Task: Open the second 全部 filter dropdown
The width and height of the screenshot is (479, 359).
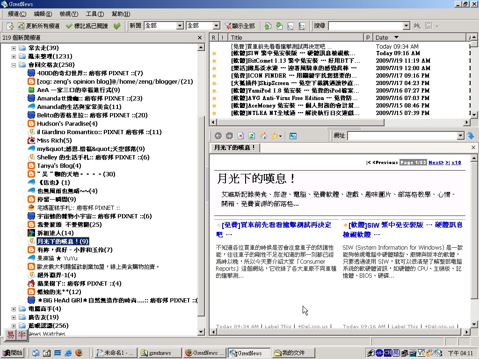Action: pyautogui.click(x=216, y=26)
